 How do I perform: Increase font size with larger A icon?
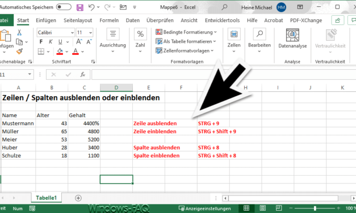tap(79, 42)
